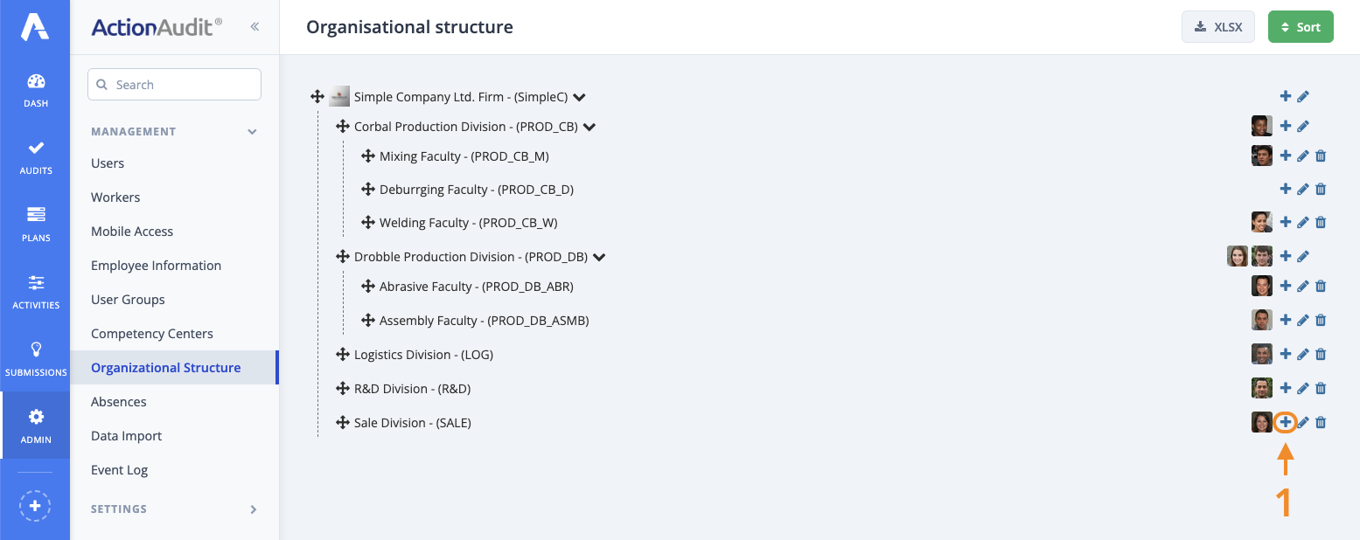The image size is (1360, 540).
Task: Edit the Logistics Division entry
Action: tap(1303, 354)
